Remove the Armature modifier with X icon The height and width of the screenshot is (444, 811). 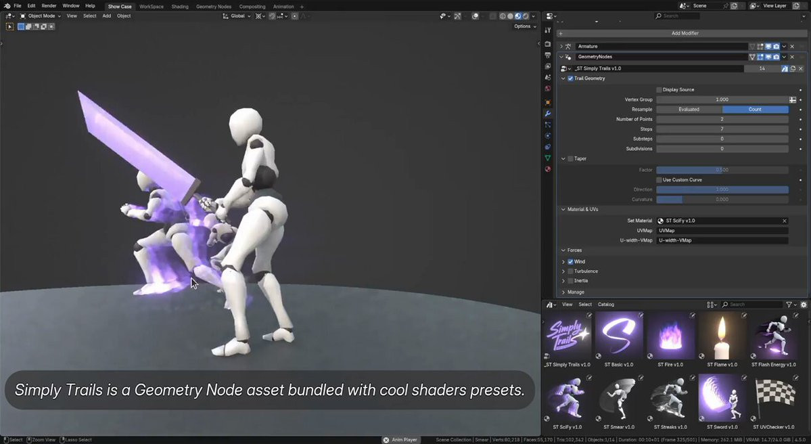pyautogui.click(x=792, y=47)
